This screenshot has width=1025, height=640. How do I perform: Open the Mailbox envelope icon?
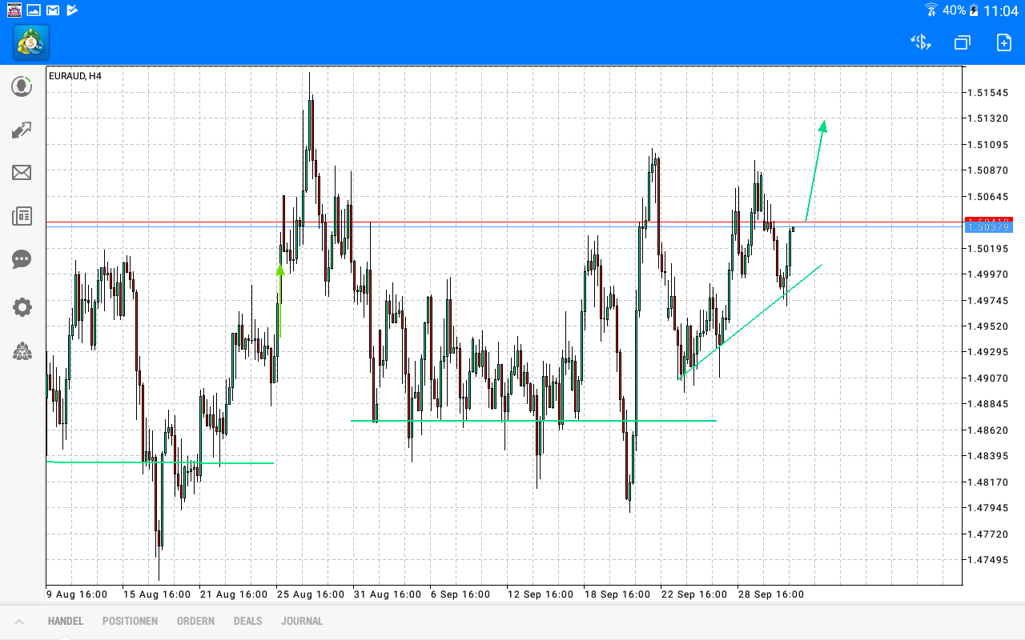point(22,173)
